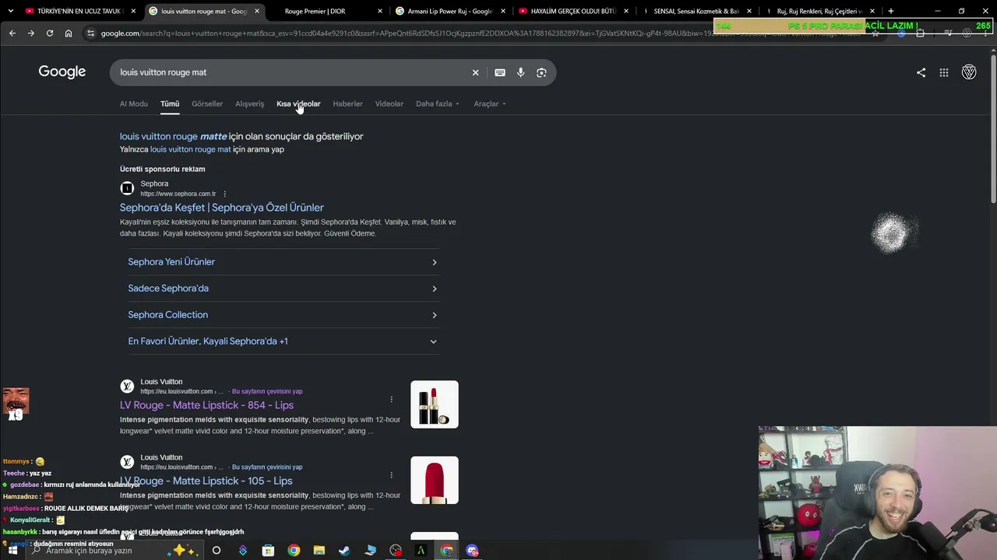Screen dimensions: 997x560
Task: Start voice search with the microphone icon
Action: click(x=520, y=72)
